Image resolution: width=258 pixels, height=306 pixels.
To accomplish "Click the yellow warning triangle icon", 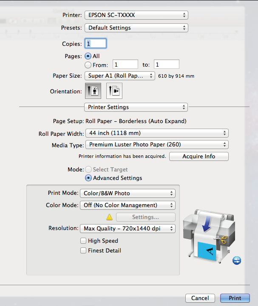I will pyautogui.click(x=110, y=217).
